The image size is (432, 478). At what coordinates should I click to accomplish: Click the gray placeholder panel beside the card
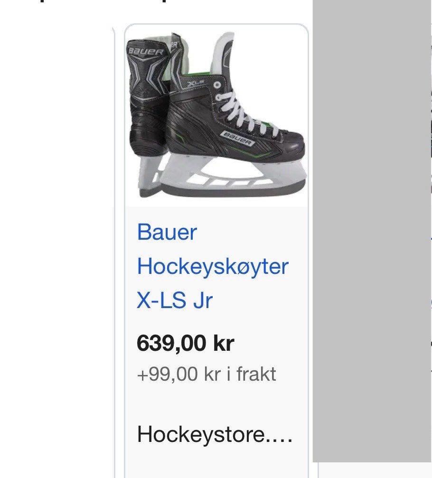pos(372,231)
